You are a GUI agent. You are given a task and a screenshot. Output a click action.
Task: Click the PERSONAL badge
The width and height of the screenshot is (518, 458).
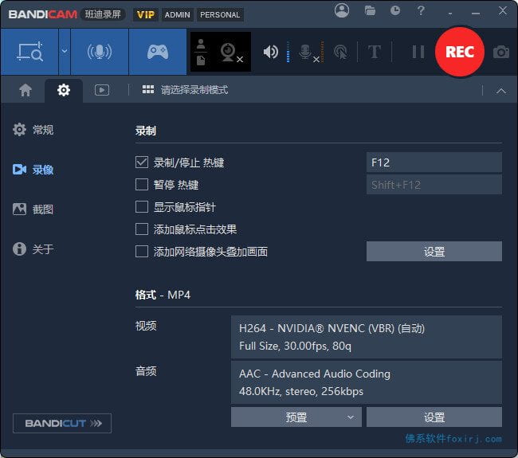pyautogui.click(x=220, y=15)
